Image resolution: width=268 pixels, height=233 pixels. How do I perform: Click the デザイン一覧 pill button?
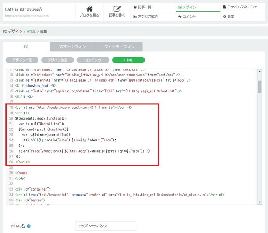click(22, 60)
